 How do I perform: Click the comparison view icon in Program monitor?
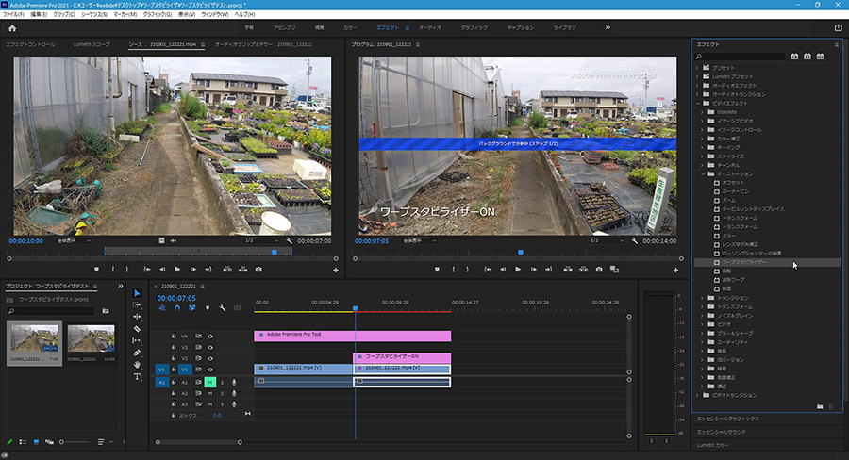coord(614,269)
